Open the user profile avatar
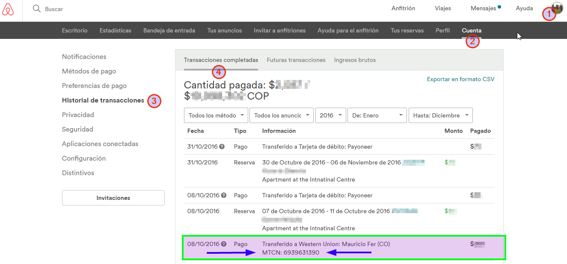 click(557, 8)
